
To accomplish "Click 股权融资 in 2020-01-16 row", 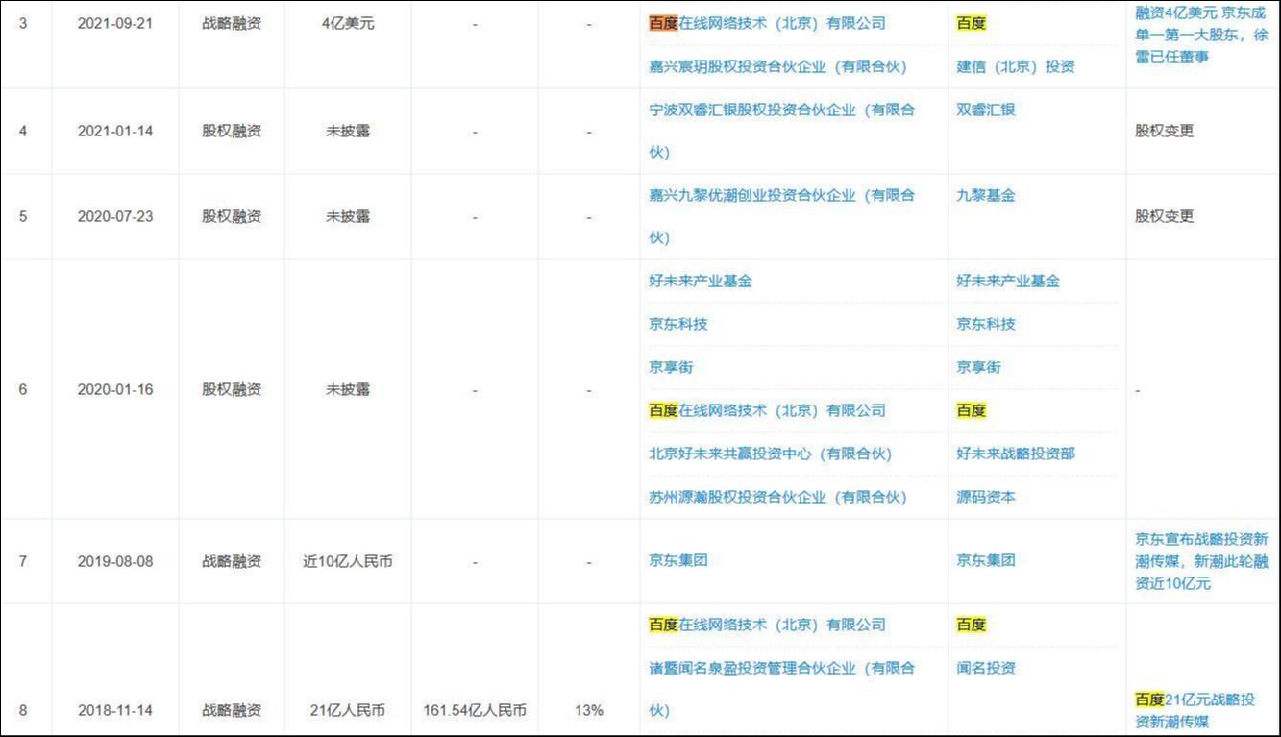I will click(231, 390).
